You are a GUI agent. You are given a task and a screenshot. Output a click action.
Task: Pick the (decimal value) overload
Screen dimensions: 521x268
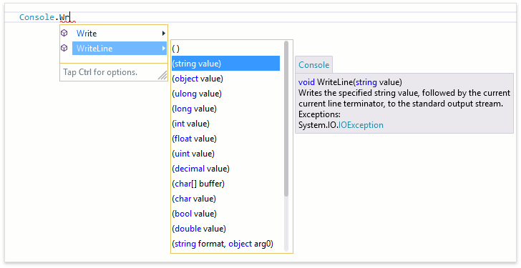point(226,169)
